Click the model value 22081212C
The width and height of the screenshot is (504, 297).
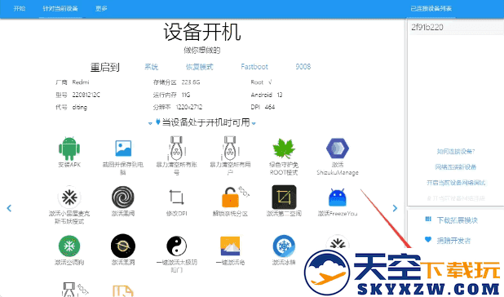pyautogui.click(x=86, y=95)
